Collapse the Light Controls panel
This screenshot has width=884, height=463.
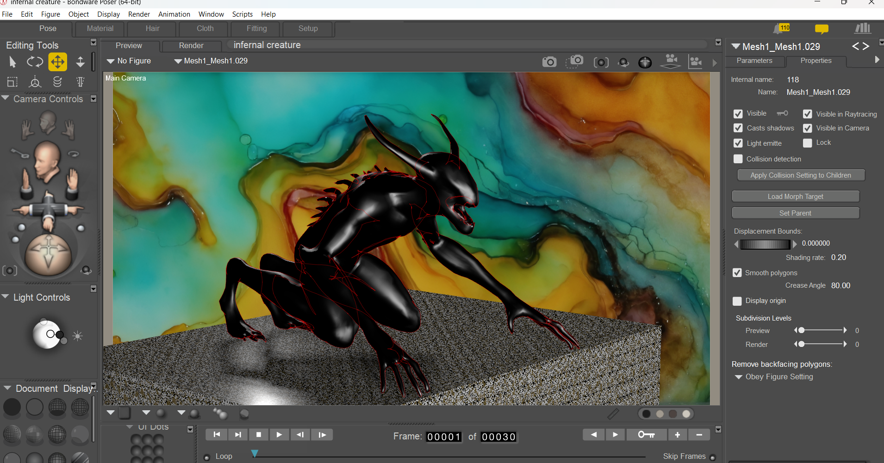pyautogui.click(x=6, y=296)
